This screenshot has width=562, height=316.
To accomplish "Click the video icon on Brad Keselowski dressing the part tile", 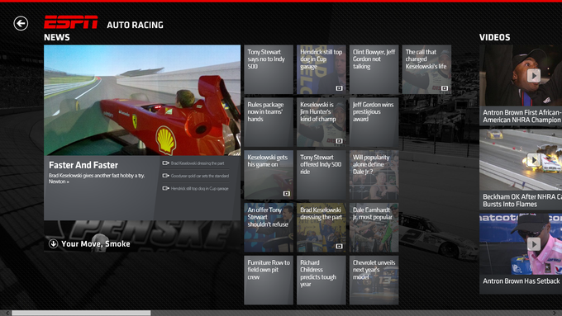I will click(x=339, y=246).
